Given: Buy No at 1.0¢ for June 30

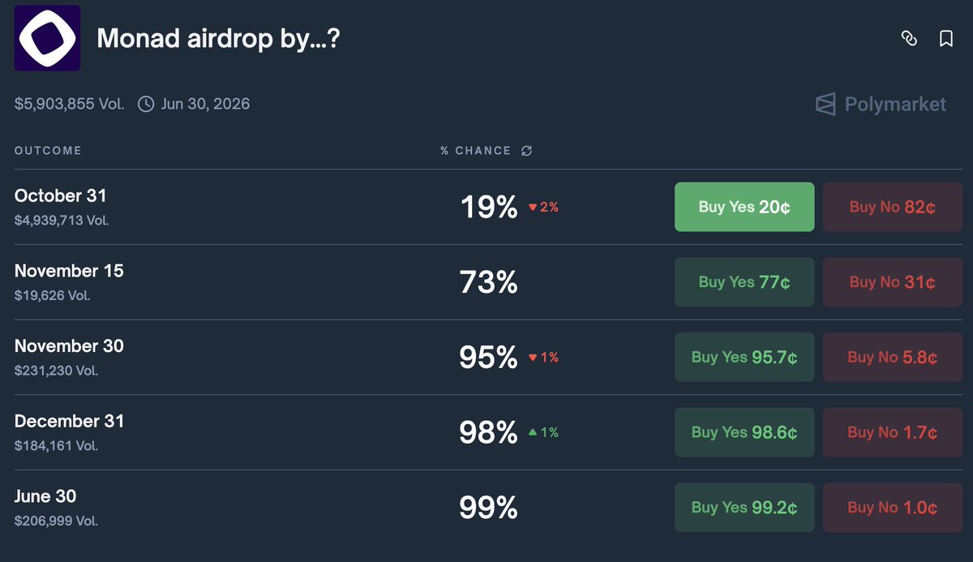Looking at the screenshot, I should (x=892, y=508).
